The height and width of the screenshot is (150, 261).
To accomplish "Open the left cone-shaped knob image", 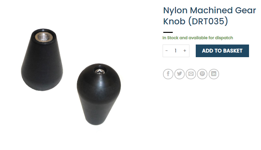I will (42, 60).
